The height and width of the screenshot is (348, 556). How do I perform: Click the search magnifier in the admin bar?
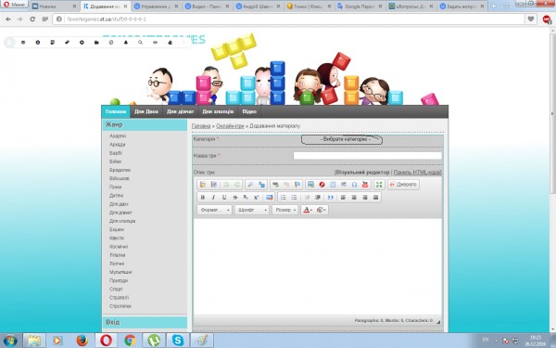pyautogui.click(x=141, y=43)
